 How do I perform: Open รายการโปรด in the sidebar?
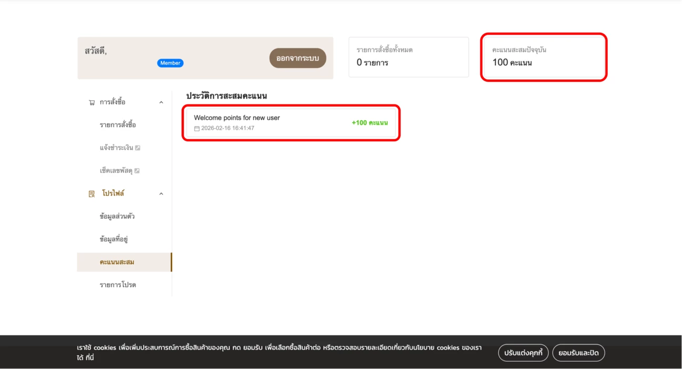click(x=117, y=285)
